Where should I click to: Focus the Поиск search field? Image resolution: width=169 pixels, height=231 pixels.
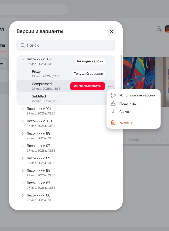click(70, 45)
